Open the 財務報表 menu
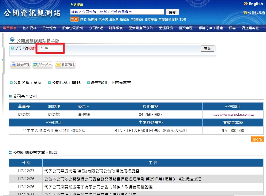This screenshot has height=196, width=266. click(116, 28)
